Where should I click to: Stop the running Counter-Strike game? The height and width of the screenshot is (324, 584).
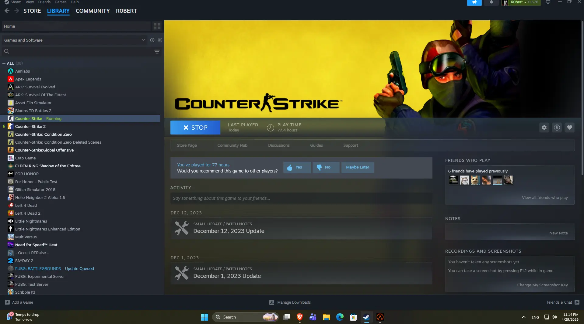click(195, 128)
